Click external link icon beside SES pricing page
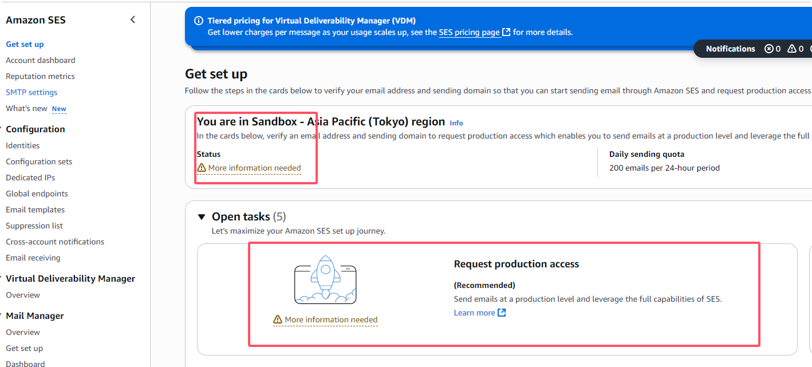Viewport: 812px width, 367px height. pyautogui.click(x=506, y=32)
